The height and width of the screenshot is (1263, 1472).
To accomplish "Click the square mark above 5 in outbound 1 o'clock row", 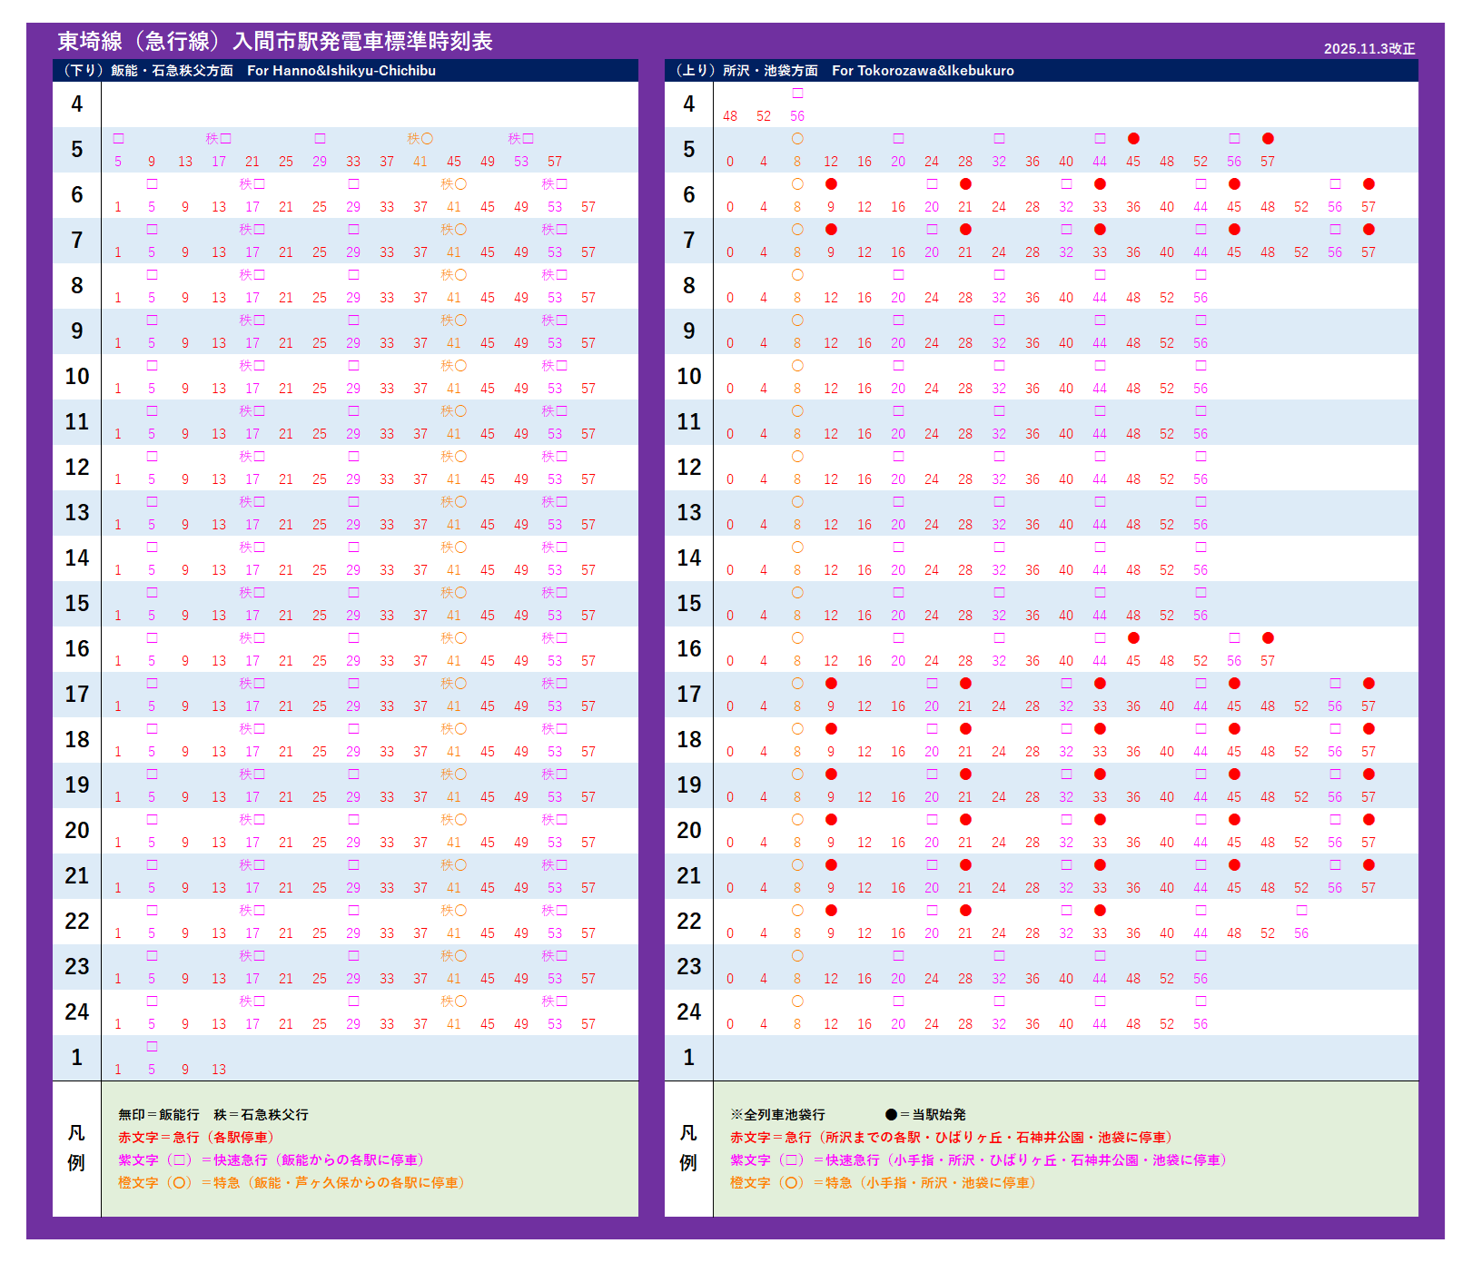I will pyautogui.click(x=152, y=1046).
